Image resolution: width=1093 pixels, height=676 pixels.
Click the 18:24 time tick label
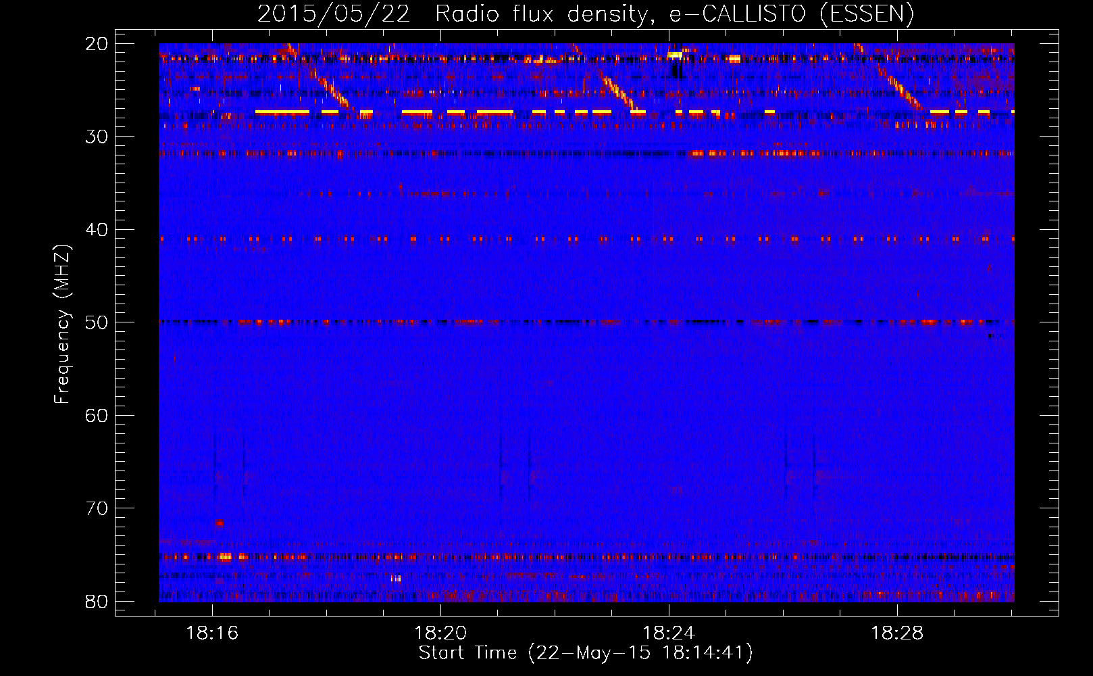coord(669,633)
